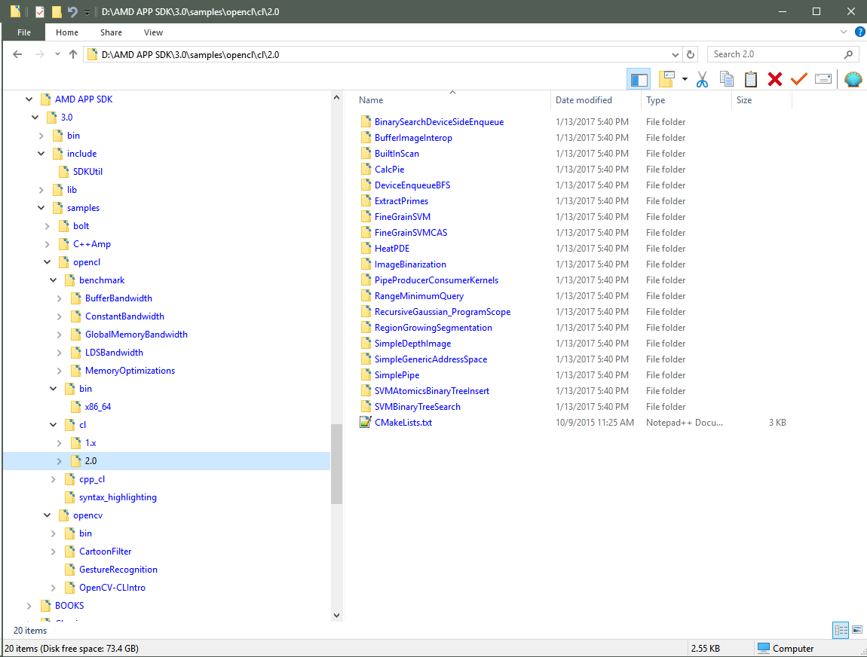Click the Email envelope toolbar icon
Image resolution: width=867 pixels, height=657 pixels.
(x=823, y=79)
